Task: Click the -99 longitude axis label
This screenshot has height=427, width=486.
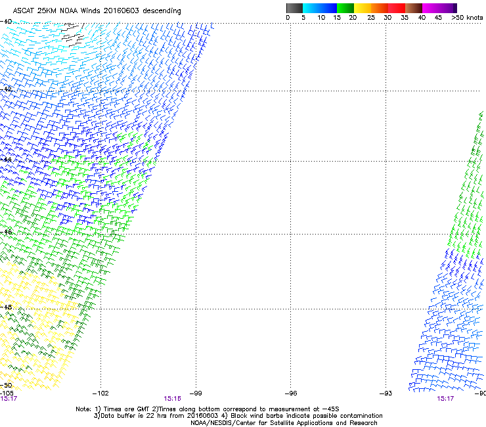Action: click(x=196, y=393)
